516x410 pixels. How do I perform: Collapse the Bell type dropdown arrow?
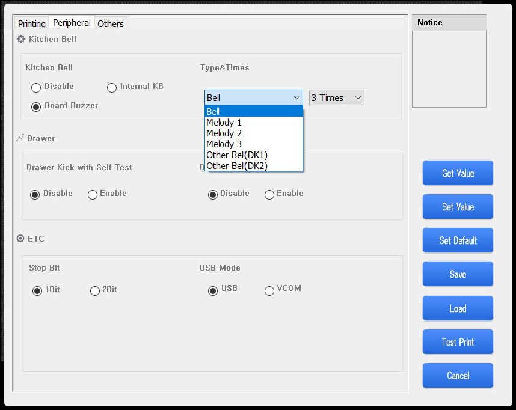(x=296, y=97)
